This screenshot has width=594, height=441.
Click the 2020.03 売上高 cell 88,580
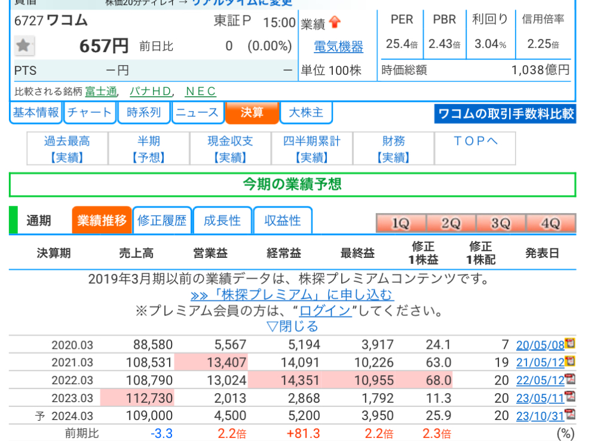point(153,345)
